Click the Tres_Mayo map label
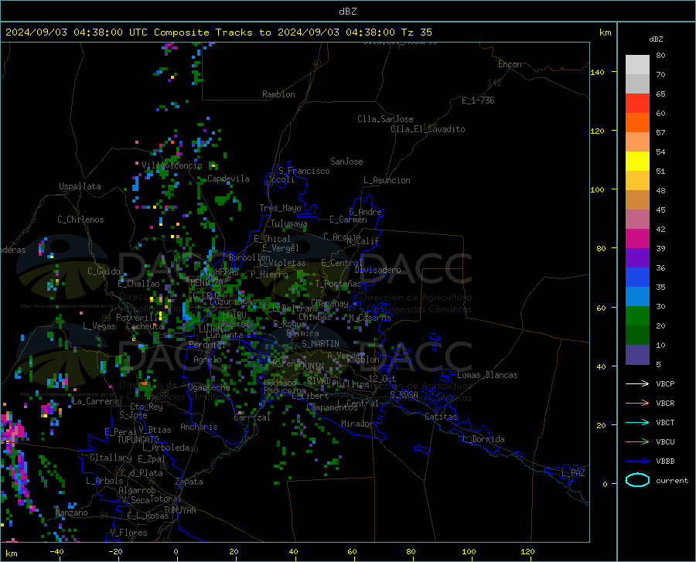Image resolution: width=696 pixels, height=562 pixels. pyautogui.click(x=280, y=208)
